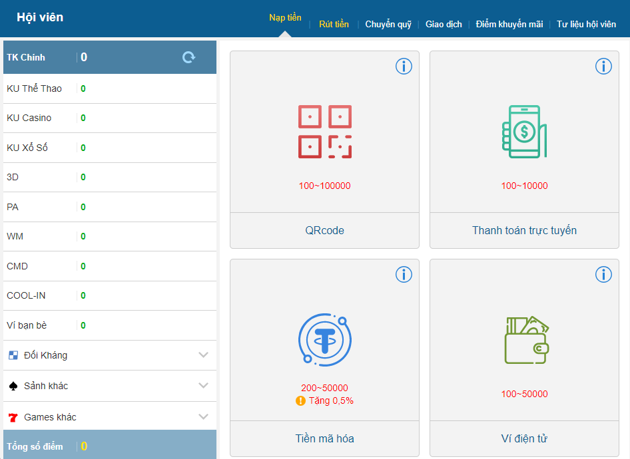Image resolution: width=630 pixels, height=459 pixels.
Task: Click the QRcode label button
Action: point(324,231)
